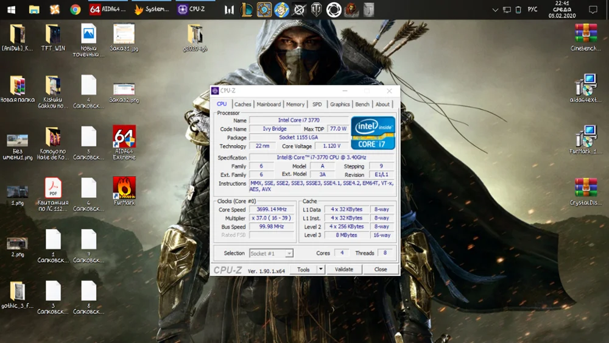Switch to the Mainboard tab
609x343 pixels.
click(x=269, y=104)
